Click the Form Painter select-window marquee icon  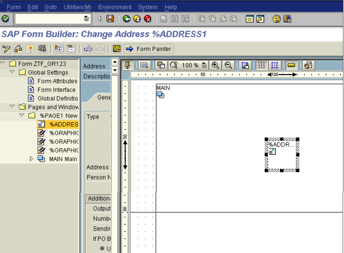[x=144, y=65]
